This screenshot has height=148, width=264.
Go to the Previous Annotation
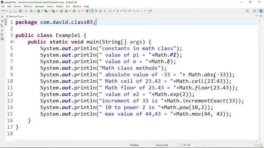(118, 11)
